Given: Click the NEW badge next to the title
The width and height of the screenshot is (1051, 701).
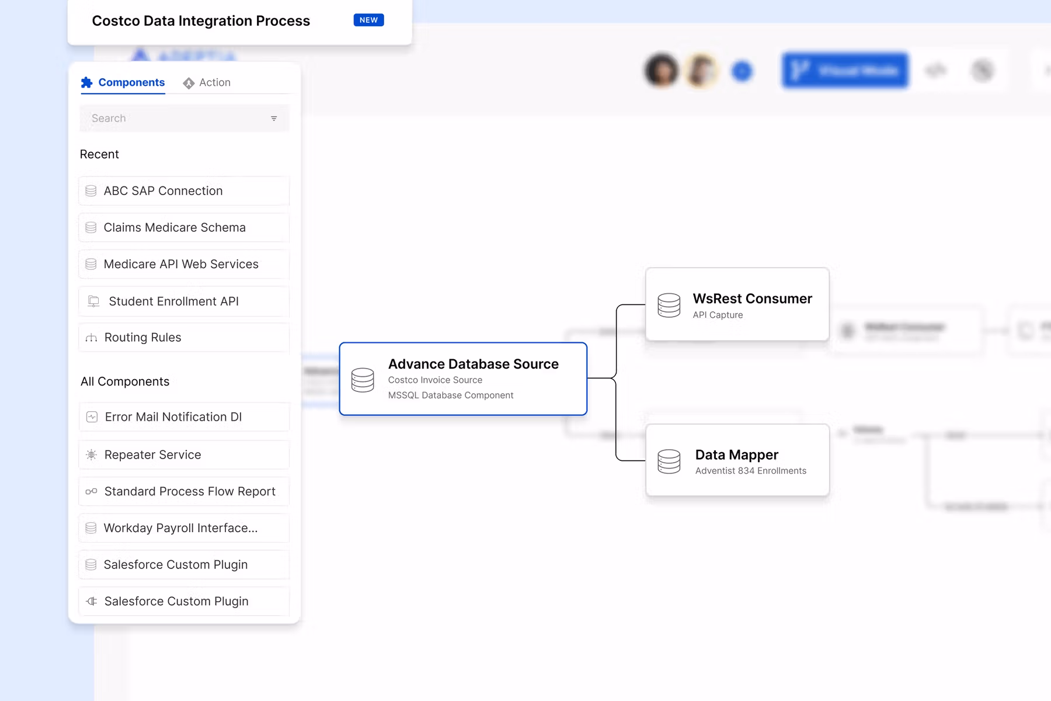Looking at the screenshot, I should (368, 20).
